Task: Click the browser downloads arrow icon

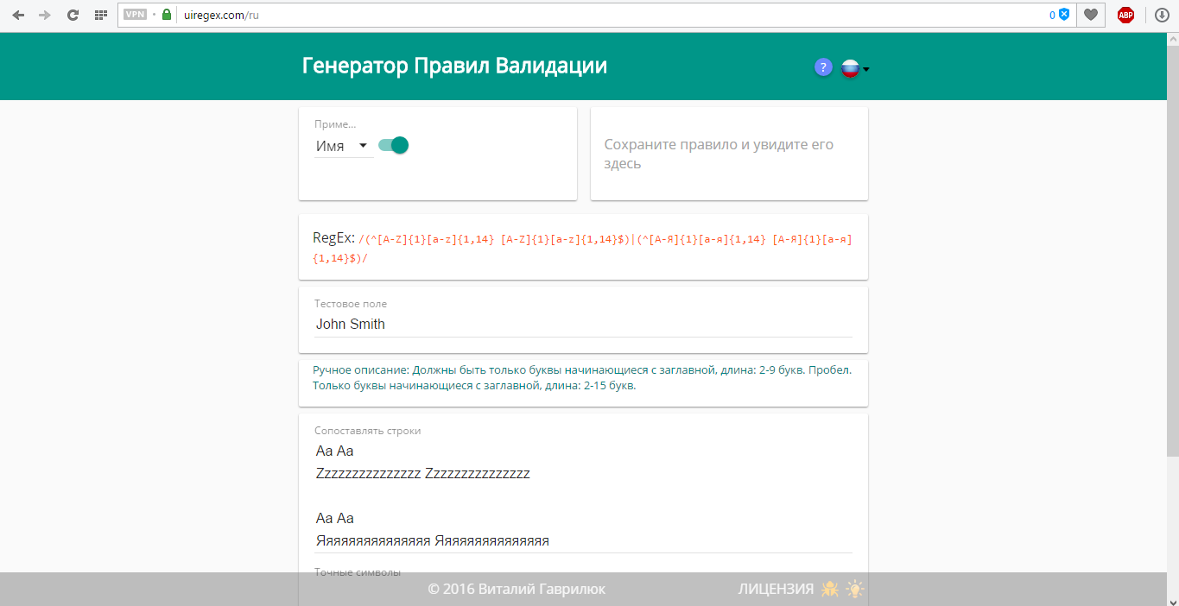Action: click(x=1163, y=15)
